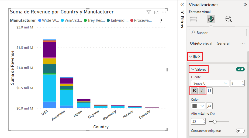Enable Concatenar etiquetas toggle
This screenshot has height=138, width=249.
coord(240,131)
